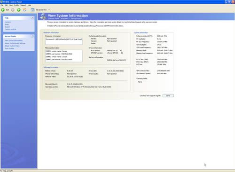Click the Current profile None value
Image resolution: width=235 pixels, height=172 pixels.
[140, 82]
